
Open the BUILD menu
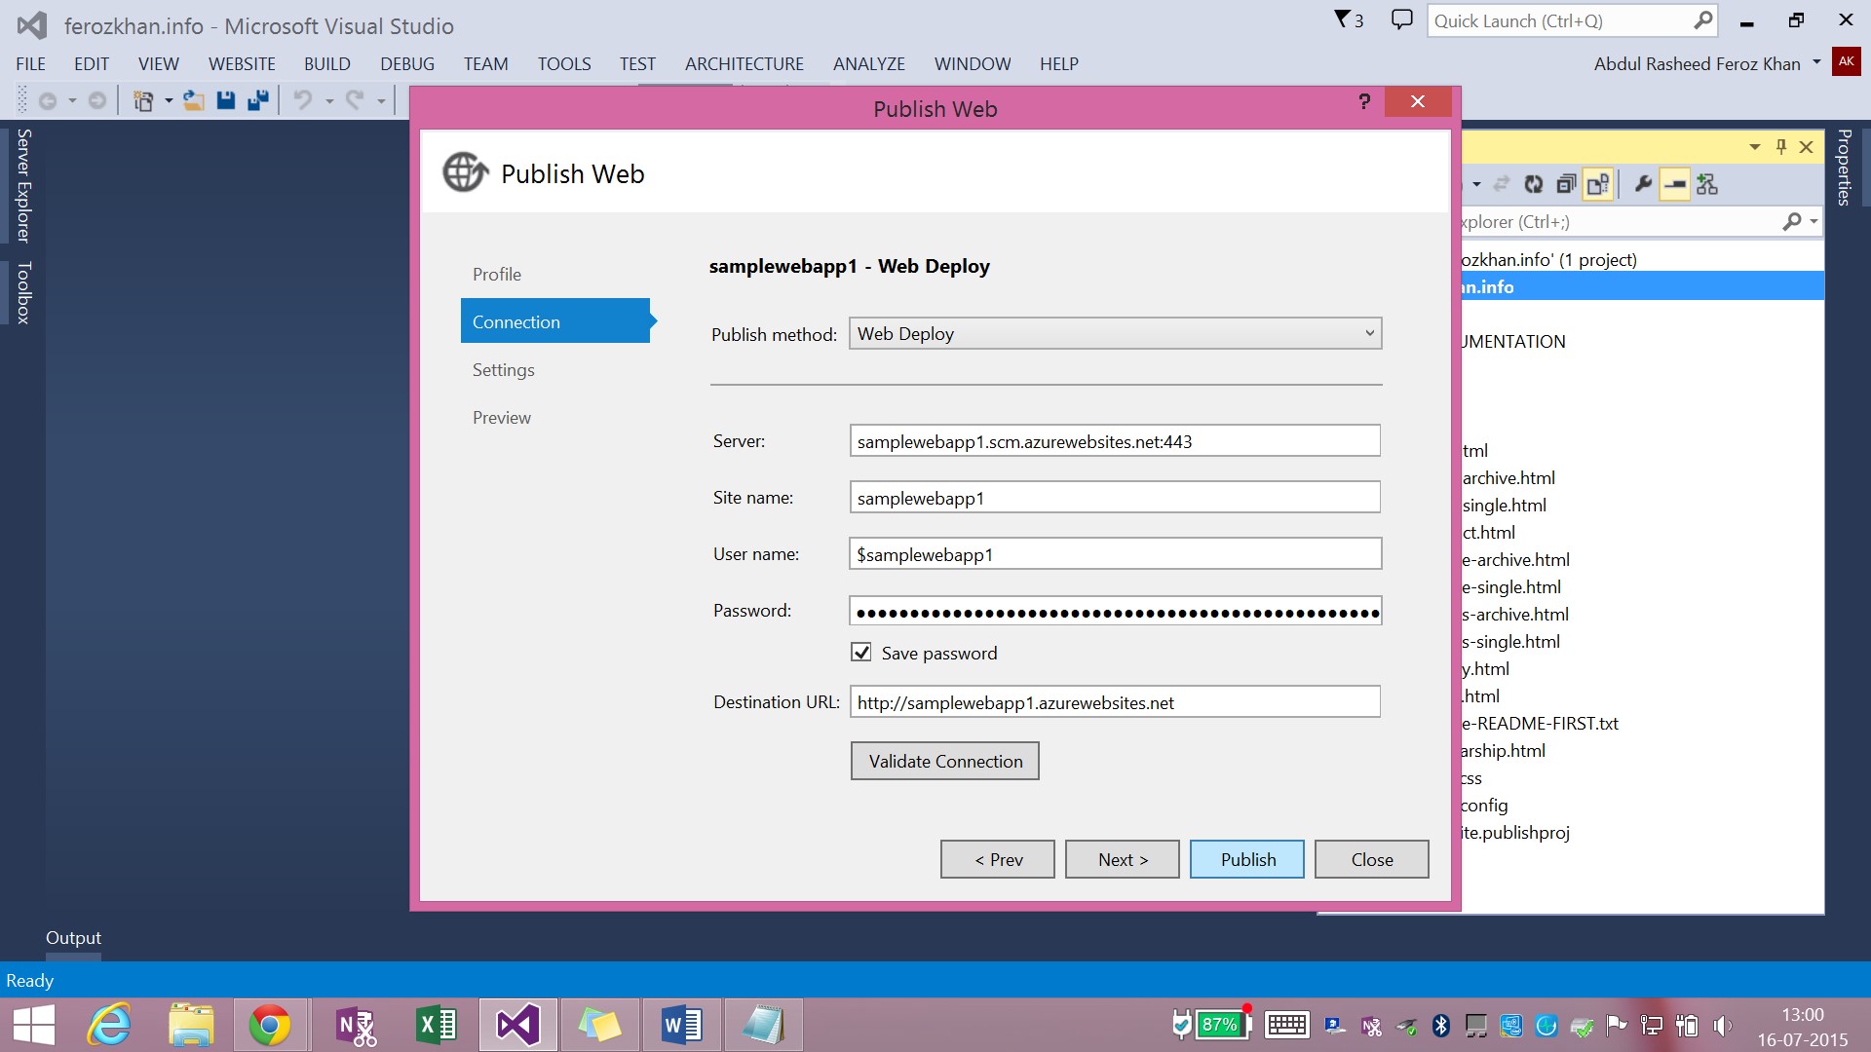click(x=326, y=63)
